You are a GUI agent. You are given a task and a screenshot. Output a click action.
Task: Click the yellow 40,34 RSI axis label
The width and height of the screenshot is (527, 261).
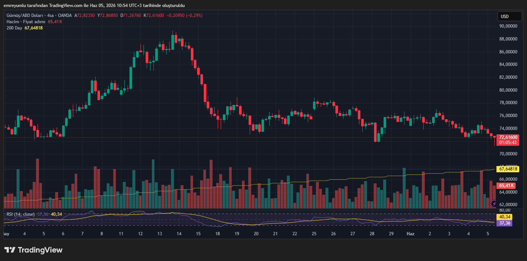(x=504, y=217)
